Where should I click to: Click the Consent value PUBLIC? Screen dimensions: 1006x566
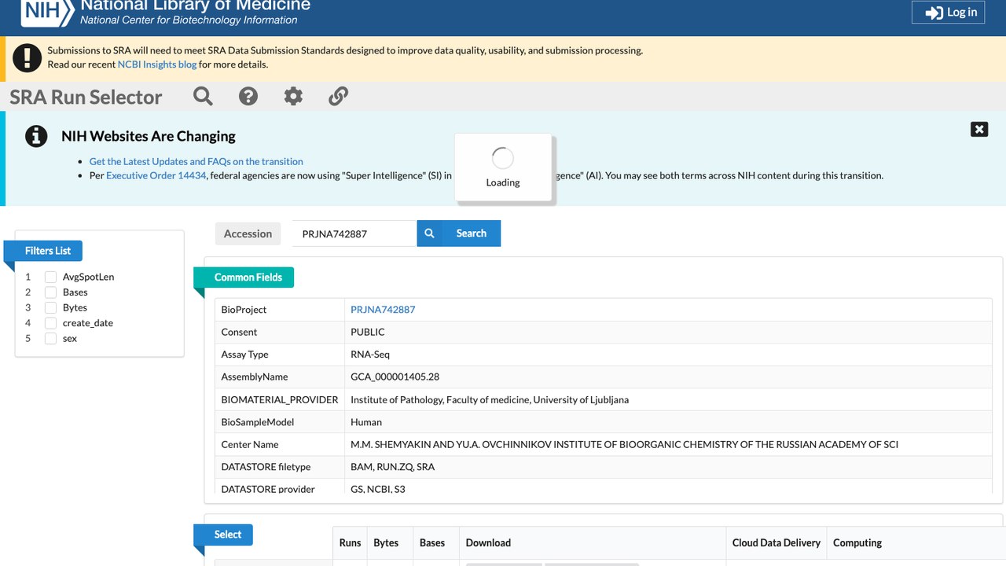coord(368,333)
